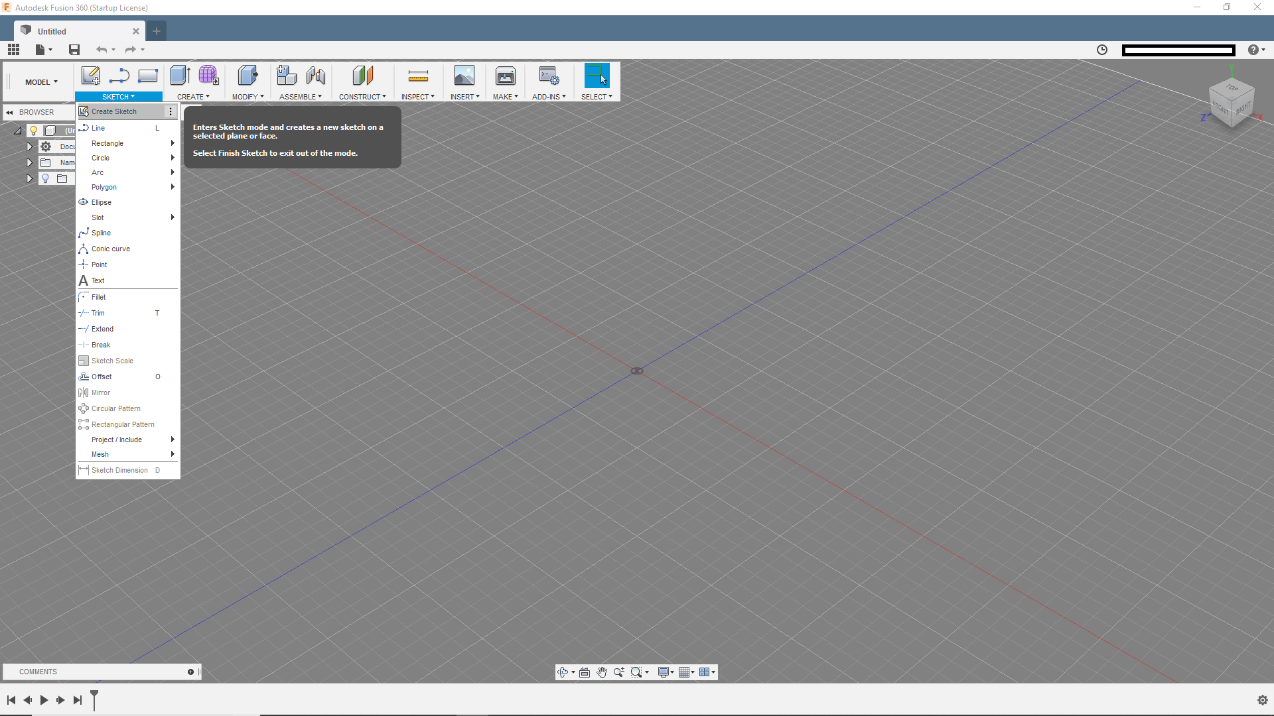The image size is (1274, 716).
Task: Open the MODEL workspace dropdown
Action: point(41,82)
